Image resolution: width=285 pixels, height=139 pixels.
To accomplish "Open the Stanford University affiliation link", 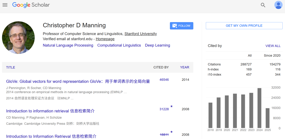I will tap(140, 34).
